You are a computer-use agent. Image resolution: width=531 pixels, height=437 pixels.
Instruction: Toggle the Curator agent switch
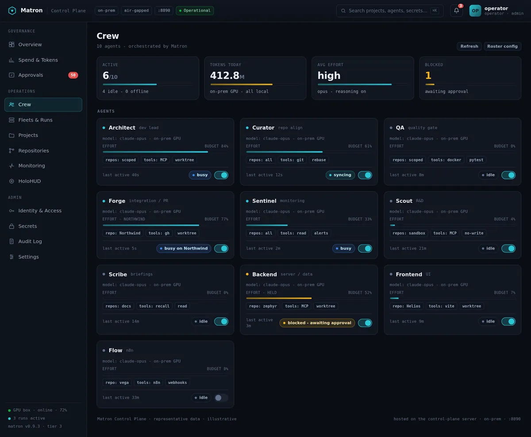(x=365, y=175)
